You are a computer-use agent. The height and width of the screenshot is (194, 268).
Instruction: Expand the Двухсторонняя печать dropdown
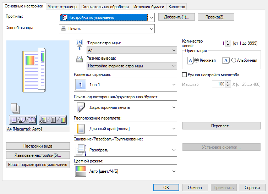125,107
